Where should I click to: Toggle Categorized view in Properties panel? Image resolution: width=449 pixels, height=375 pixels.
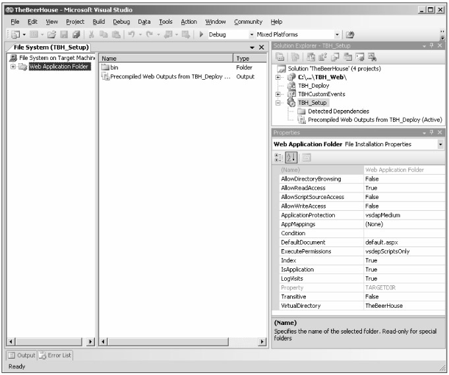pyautogui.click(x=280, y=157)
